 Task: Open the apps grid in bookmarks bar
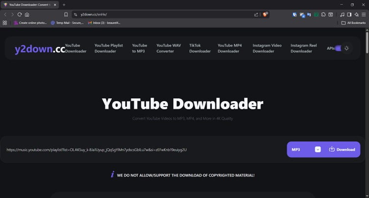[x=5, y=23]
